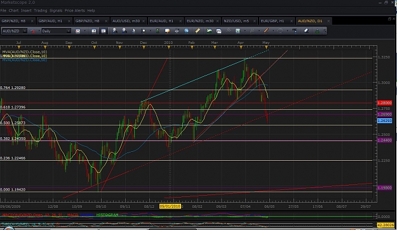The width and height of the screenshot is (397, 230).
Task: Open the File menu
Action: [3, 10]
